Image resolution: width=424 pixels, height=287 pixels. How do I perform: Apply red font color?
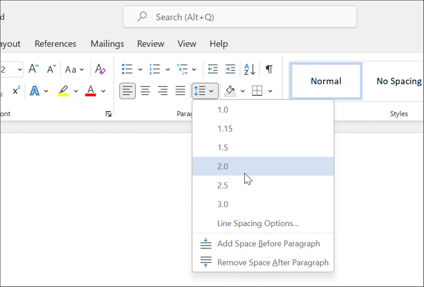point(91,91)
